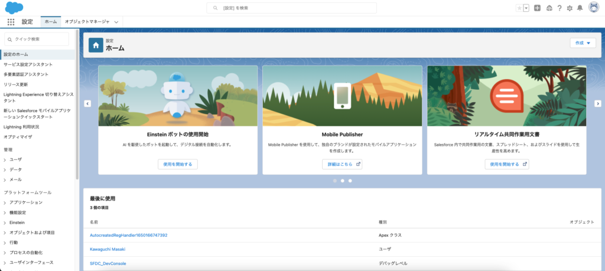Expand the ユーザ tree item

tap(6, 159)
